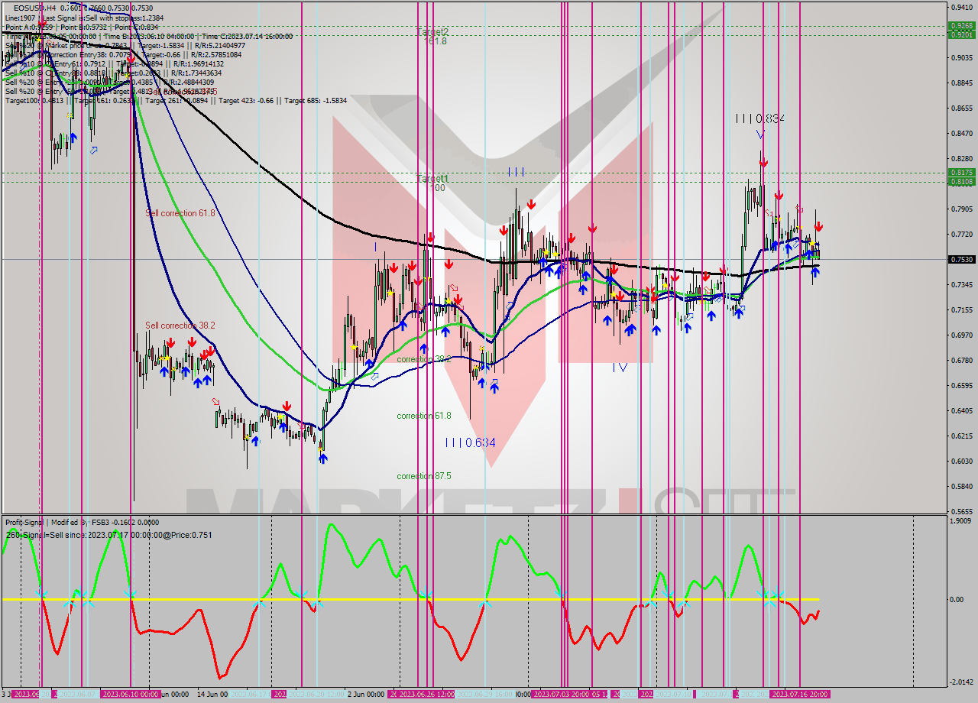Click the 'Target2' level label

(432, 32)
